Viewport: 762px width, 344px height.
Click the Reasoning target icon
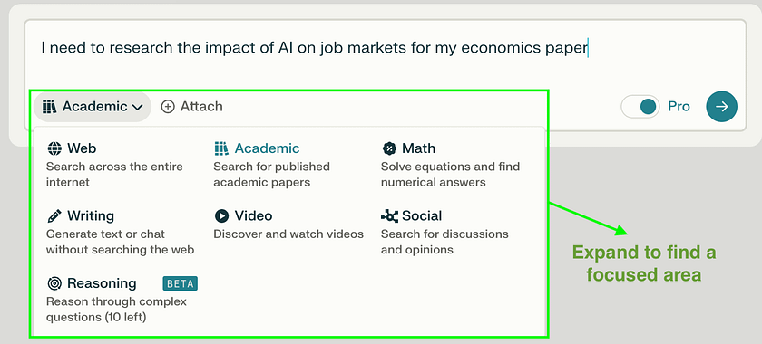[54, 283]
